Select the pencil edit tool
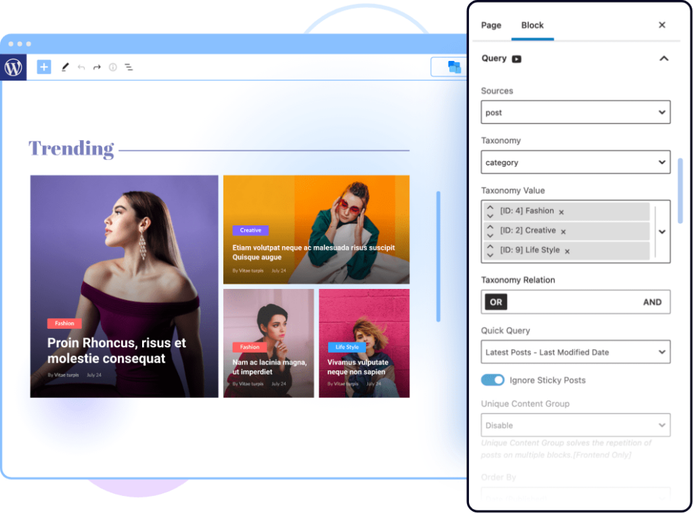The image size is (693, 513). [x=66, y=67]
